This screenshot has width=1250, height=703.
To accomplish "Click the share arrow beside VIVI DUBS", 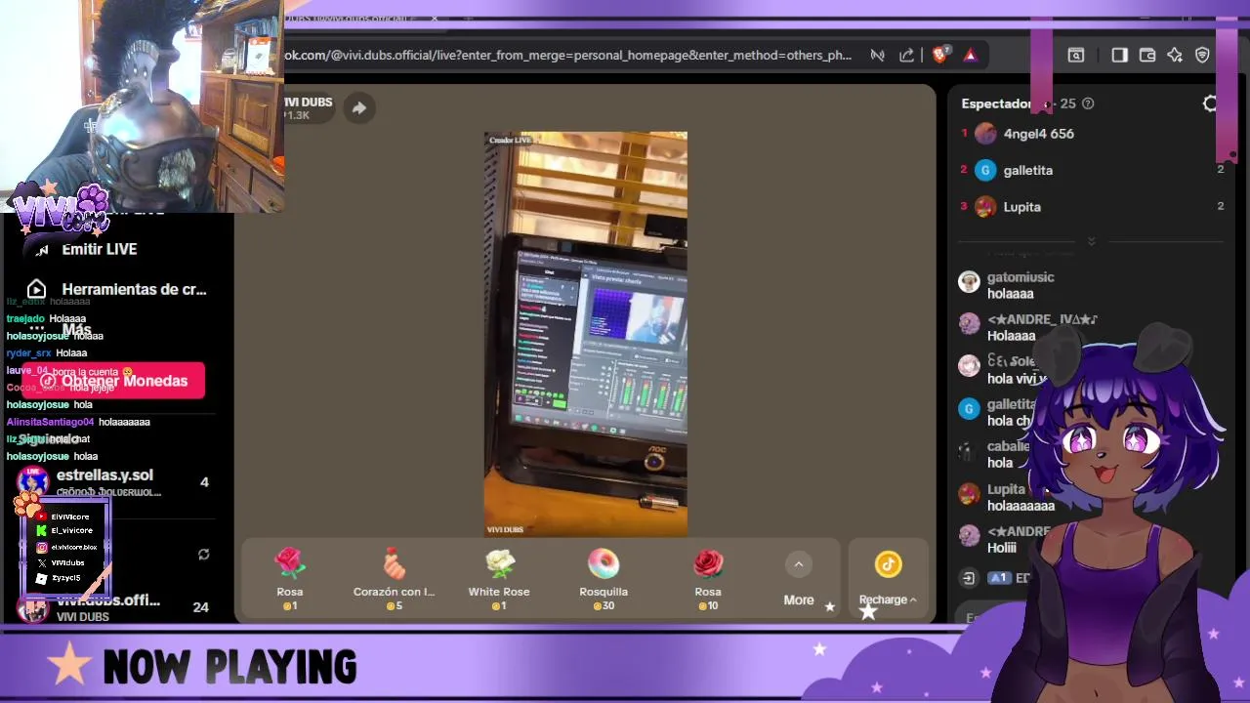I will pos(358,108).
